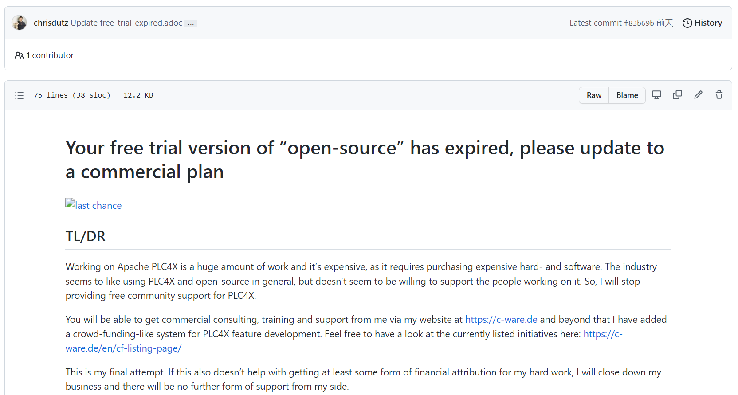Click the 12.2 KB file size text
The image size is (738, 395).
[x=138, y=95]
